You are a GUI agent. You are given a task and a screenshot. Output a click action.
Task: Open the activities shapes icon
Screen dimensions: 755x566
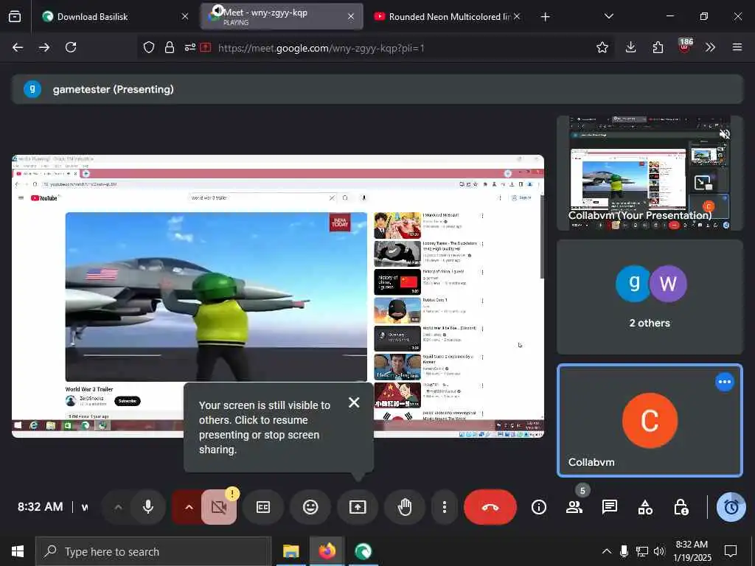(x=645, y=507)
